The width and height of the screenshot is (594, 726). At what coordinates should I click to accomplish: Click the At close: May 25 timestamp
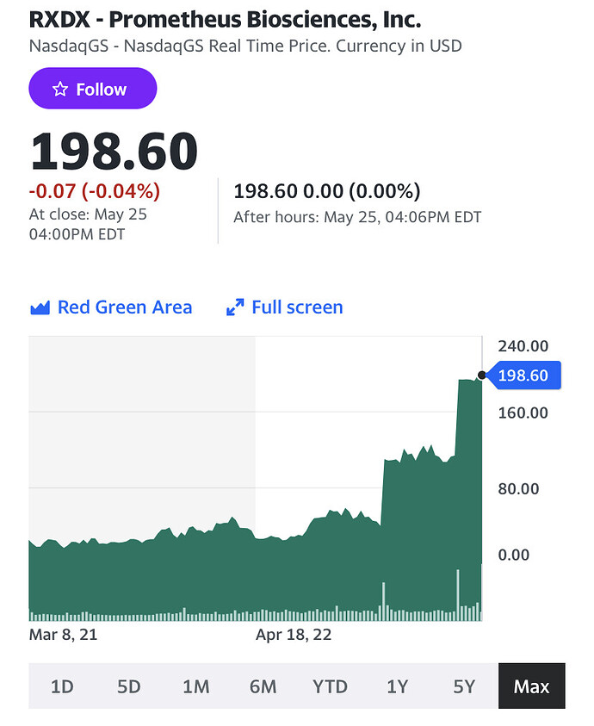point(88,224)
